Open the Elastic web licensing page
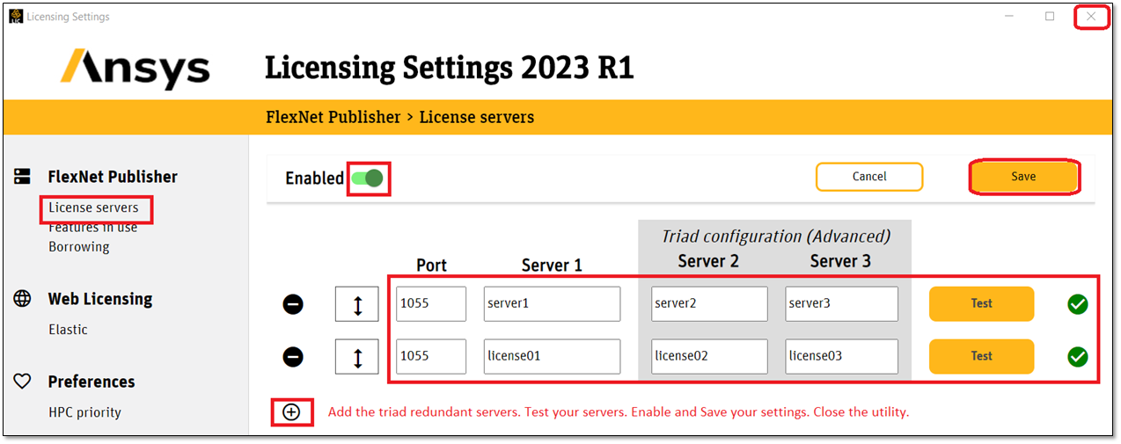 point(68,330)
